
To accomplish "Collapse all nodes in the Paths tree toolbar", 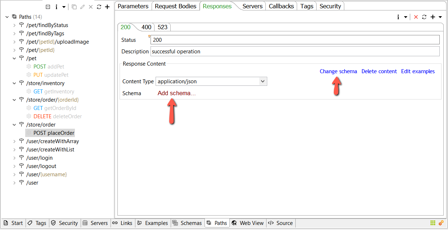I will click(x=48, y=7).
